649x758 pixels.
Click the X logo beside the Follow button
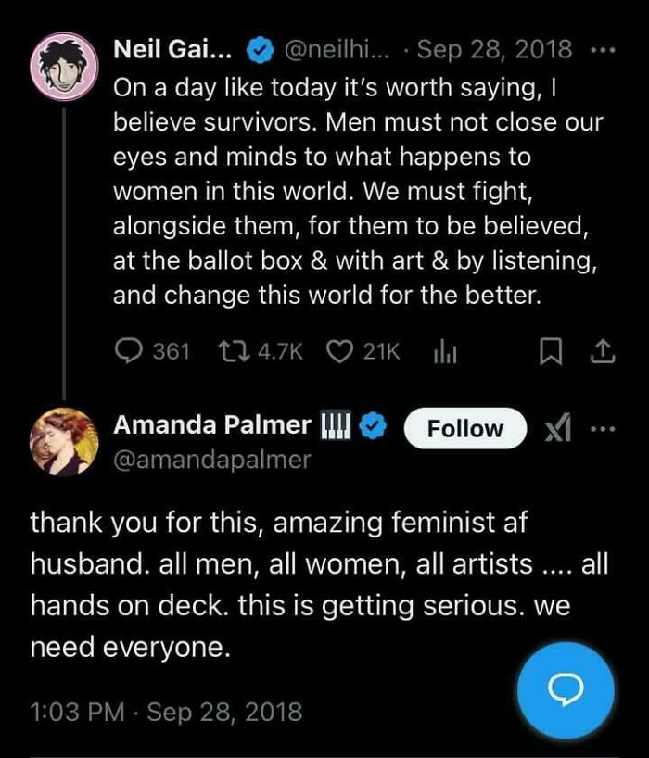coord(554,429)
